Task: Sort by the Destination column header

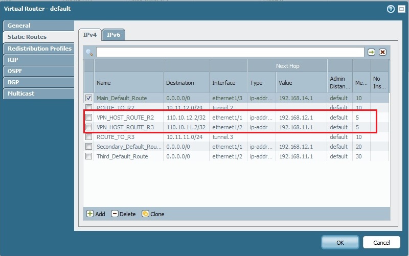Action: tap(180, 83)
